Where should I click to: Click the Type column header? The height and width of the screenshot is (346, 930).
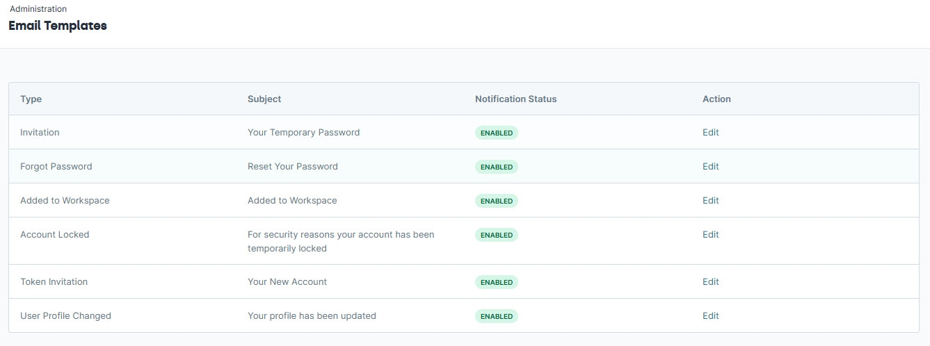(31, 99)
